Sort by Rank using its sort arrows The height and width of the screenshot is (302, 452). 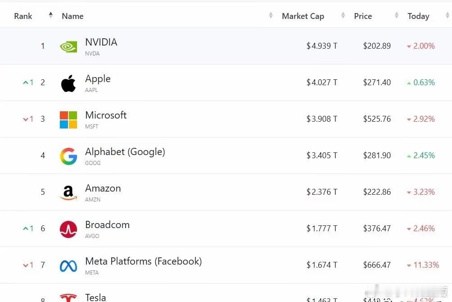(50, 16)
